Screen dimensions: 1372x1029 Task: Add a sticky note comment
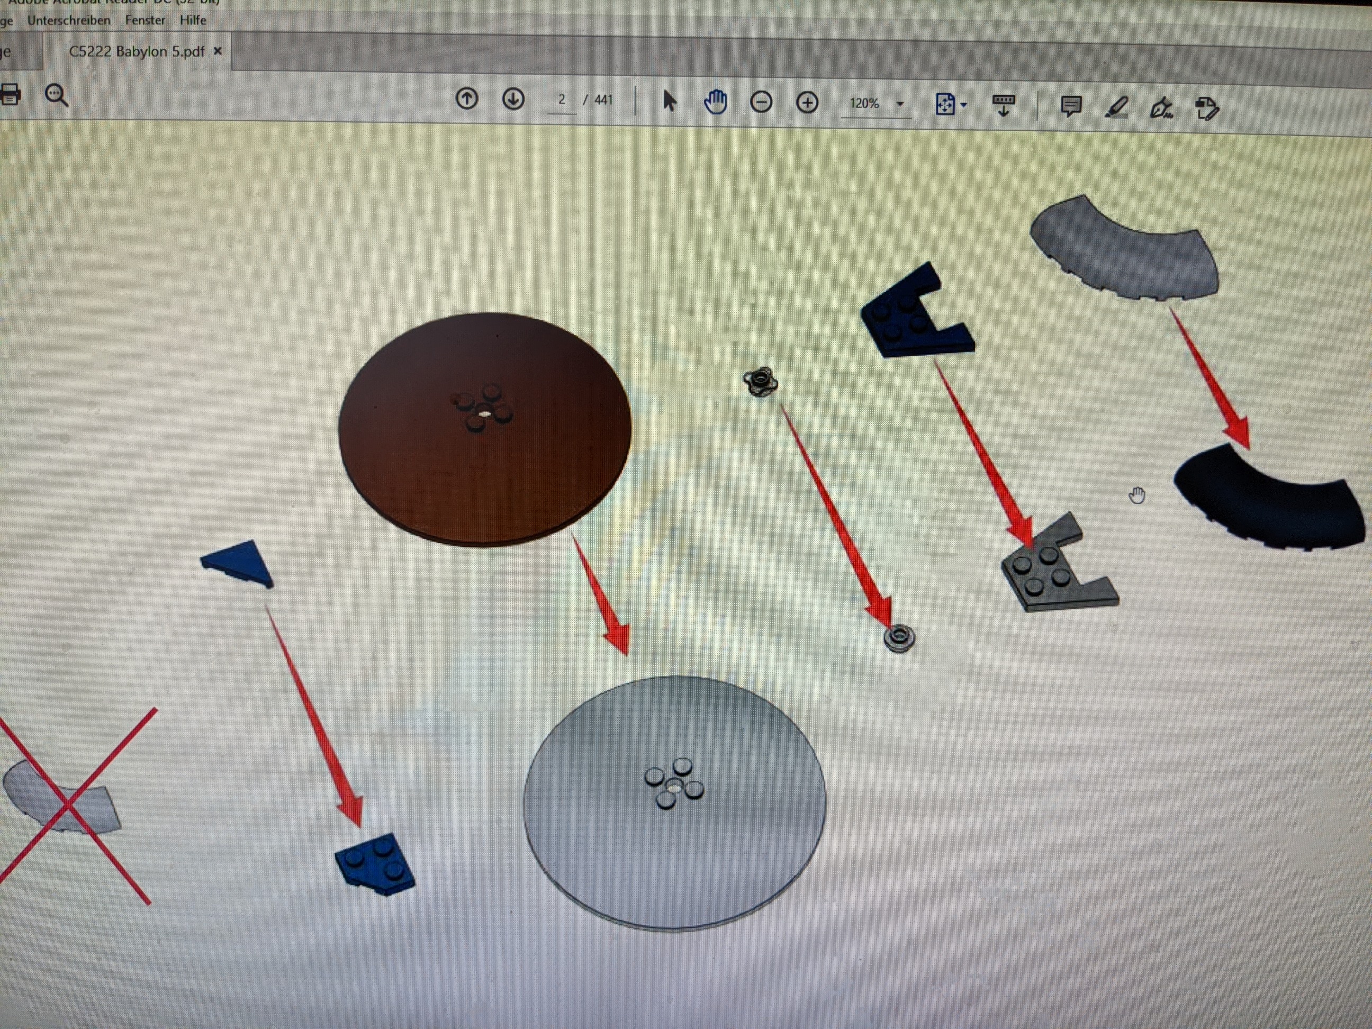pos(1071,106)
